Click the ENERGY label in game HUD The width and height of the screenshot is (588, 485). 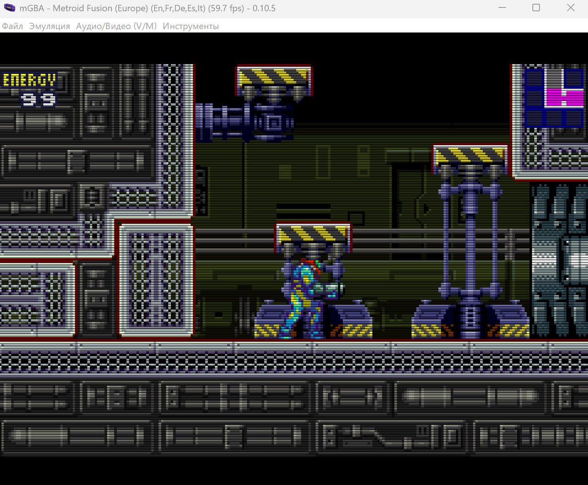(29, 80)
